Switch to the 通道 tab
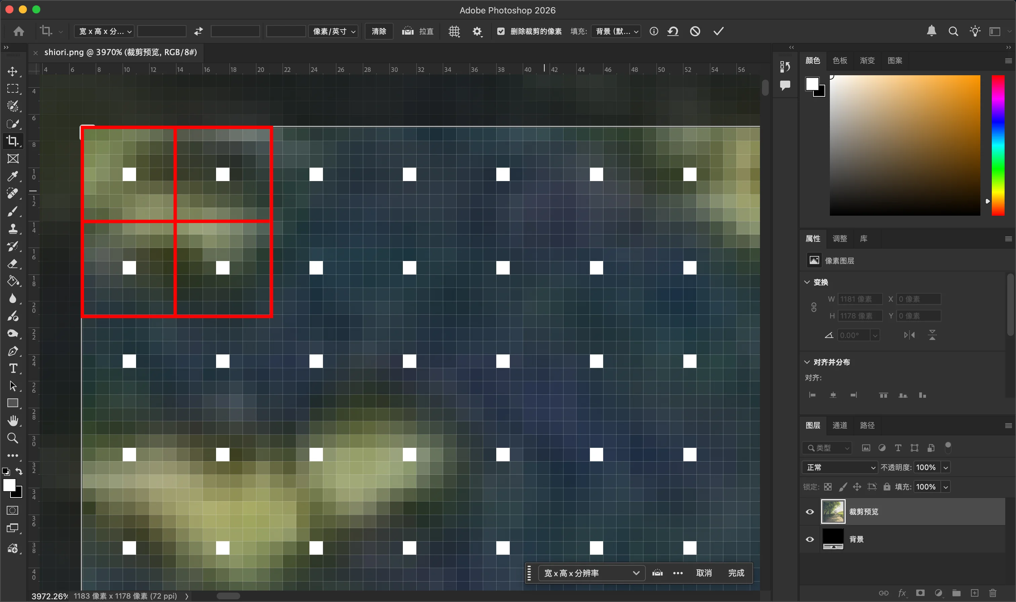This screenshot has height=602, width=1016. pos(840,425)
